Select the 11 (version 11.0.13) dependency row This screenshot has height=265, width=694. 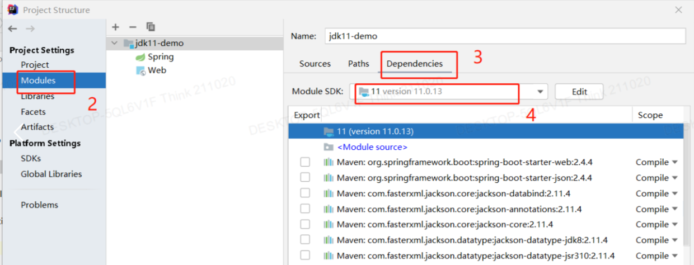click(x=486, y=131)
